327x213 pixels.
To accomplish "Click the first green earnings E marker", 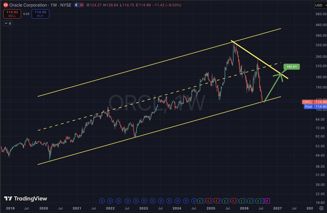I will click(200, 201).
